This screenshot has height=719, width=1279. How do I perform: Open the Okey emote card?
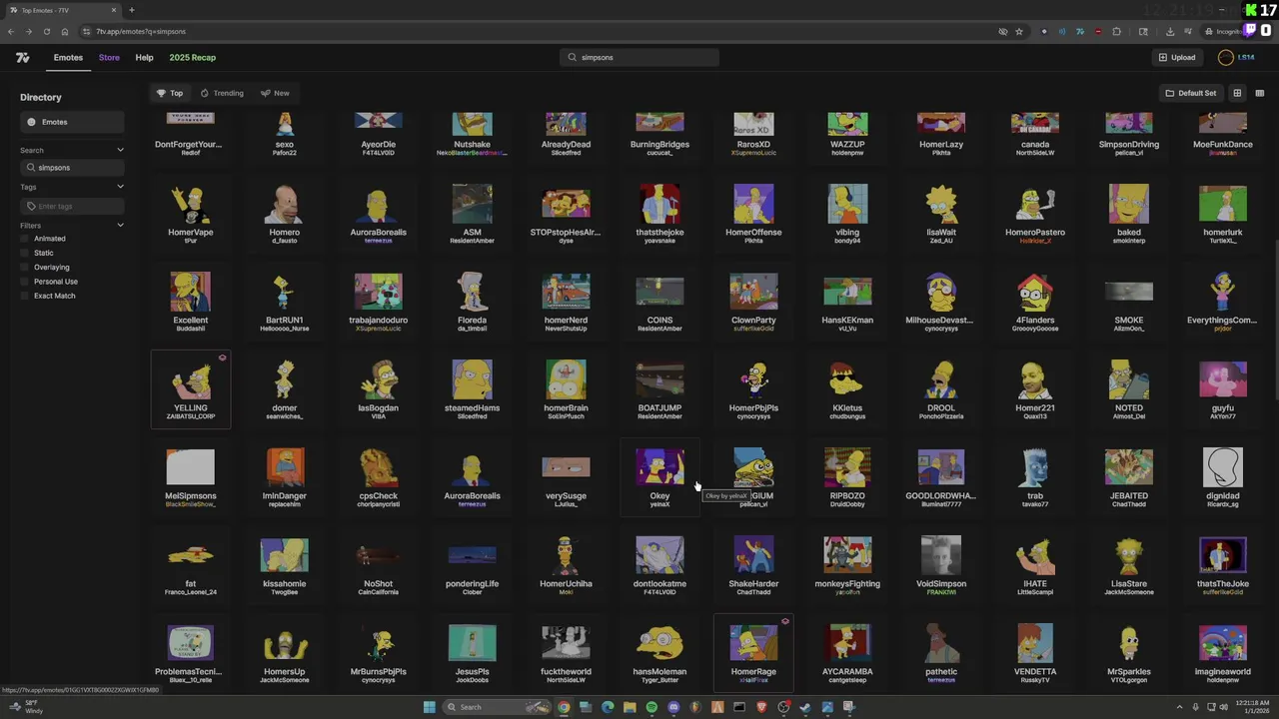tap(659, 476)
